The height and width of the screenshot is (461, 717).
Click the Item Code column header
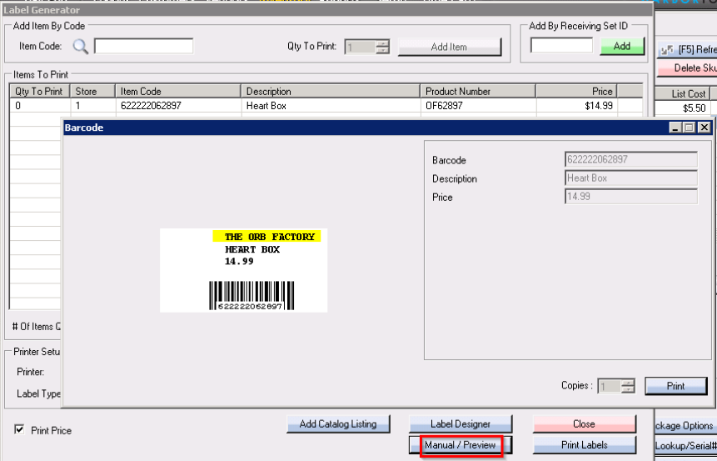point(178,91)
